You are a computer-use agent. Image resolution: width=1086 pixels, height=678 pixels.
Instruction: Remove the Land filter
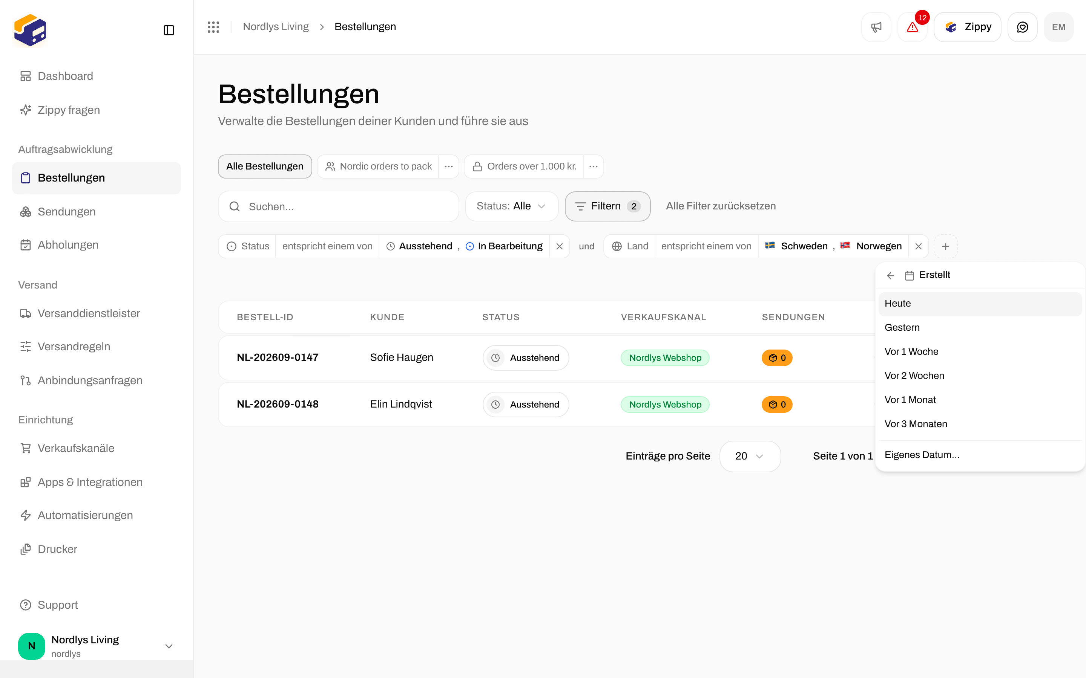(x=919, y=246)
